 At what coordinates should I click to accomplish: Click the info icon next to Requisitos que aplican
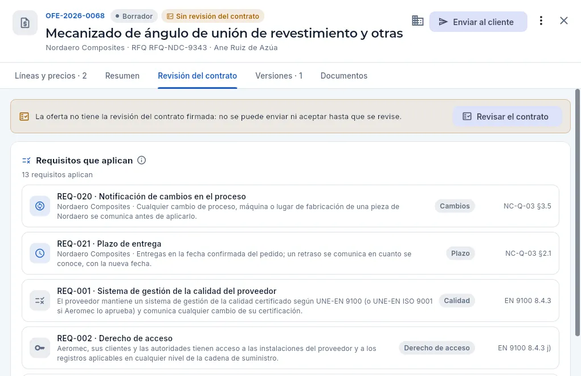[141, 160]
